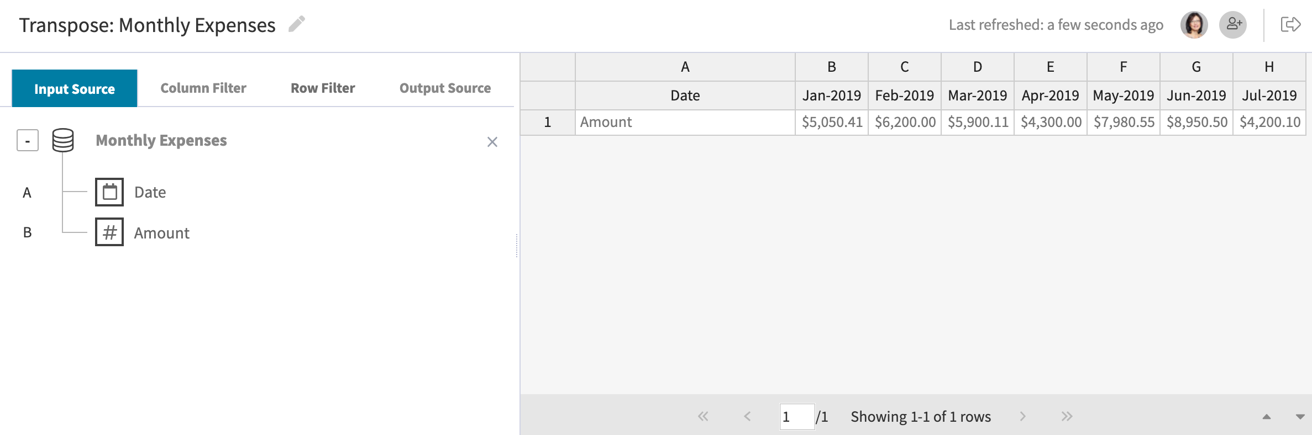This screenshot has width=1312, height=435.
Task: Activate the Input Source tab
Action: [x=75, y=88]
